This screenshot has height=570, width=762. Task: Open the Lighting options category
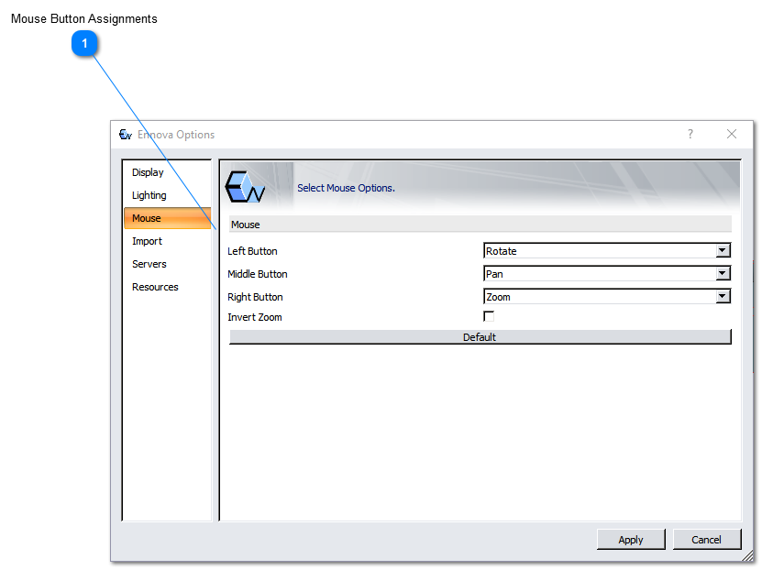[x=149, y=195]
